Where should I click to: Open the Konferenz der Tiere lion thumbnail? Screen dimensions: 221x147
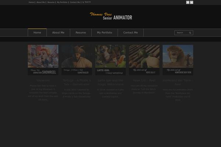coord(178,60)
